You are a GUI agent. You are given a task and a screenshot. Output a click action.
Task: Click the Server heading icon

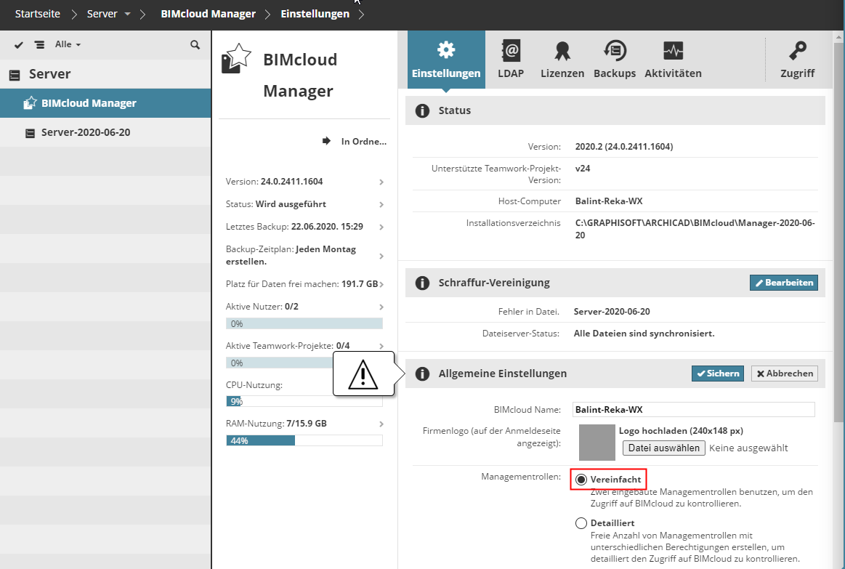tap(15, 75)
